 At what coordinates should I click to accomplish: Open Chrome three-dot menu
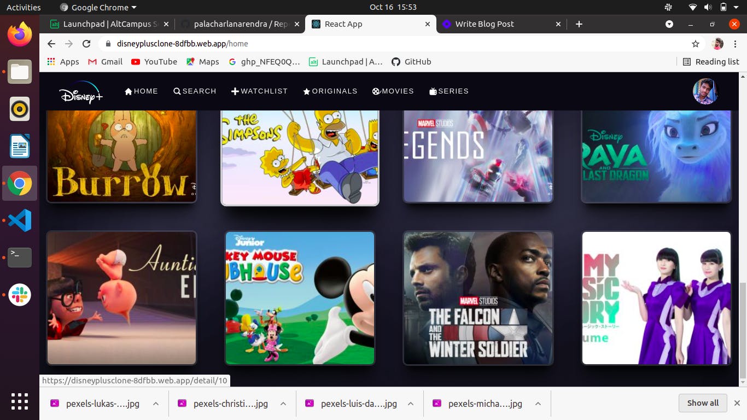click(736, 44)
